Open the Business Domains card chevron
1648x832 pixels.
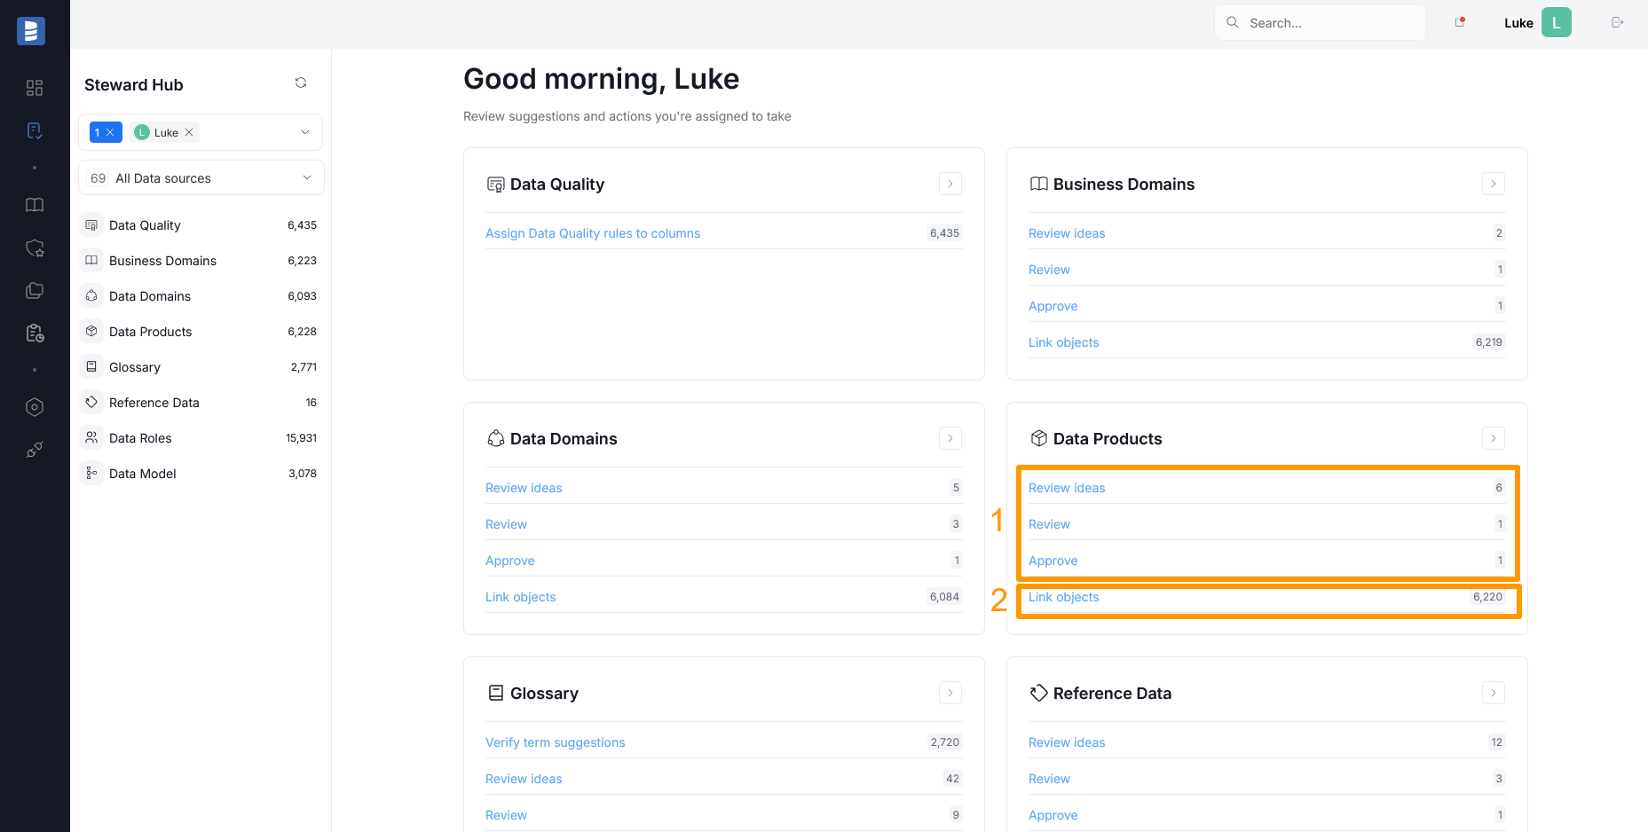point(1493,184)
